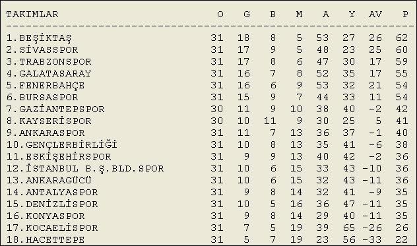Click GALATASARAY team name

point(55,73)
